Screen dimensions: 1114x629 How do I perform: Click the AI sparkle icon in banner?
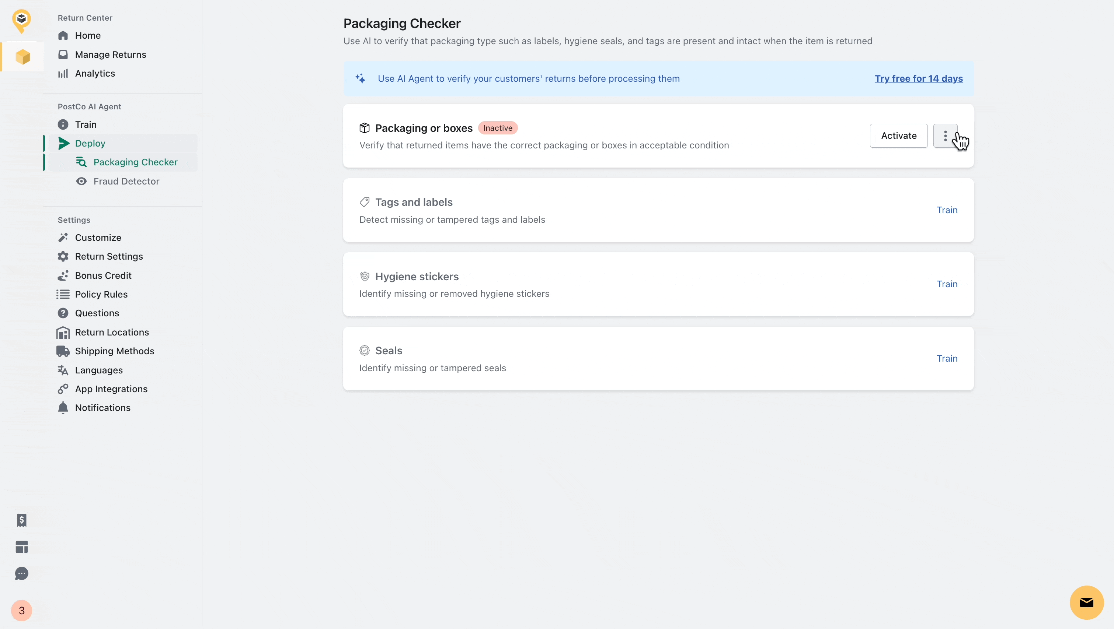(361, 79)
